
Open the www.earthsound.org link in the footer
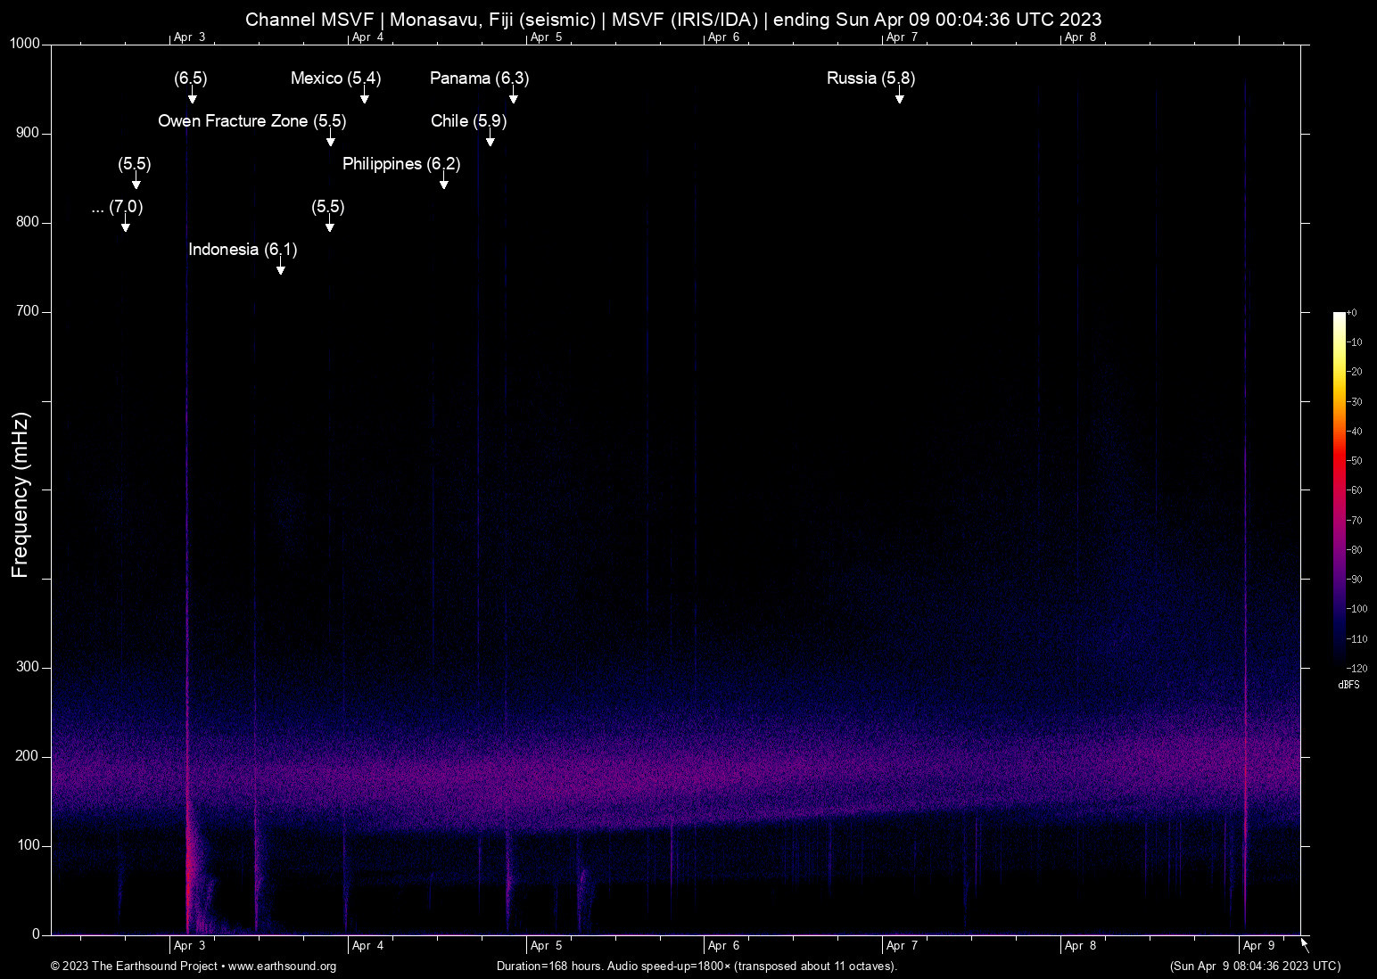point(282,967)
